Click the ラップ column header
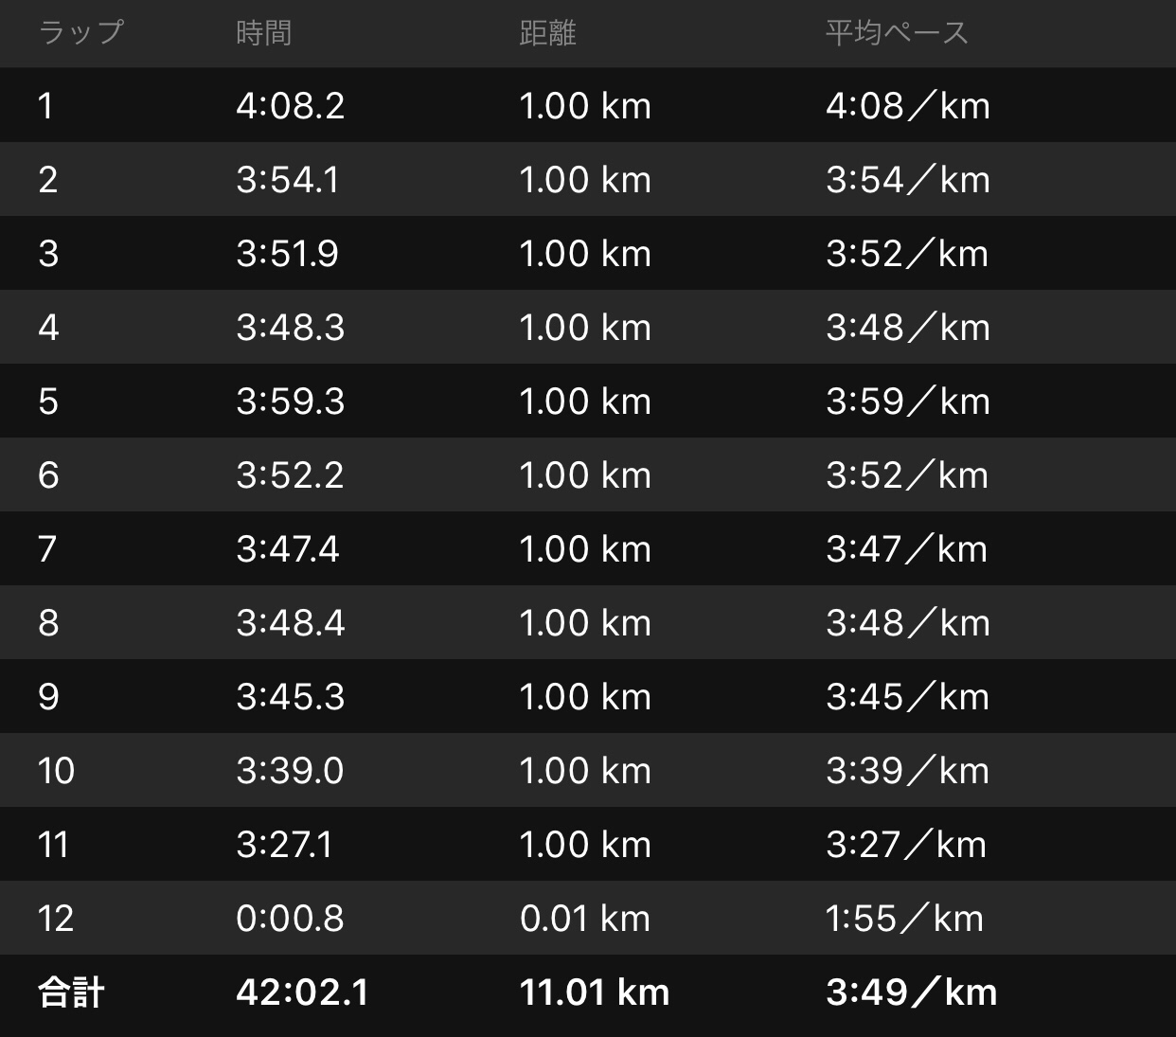The width and height of the screenshot is (1176, 1037). point(80,33)
